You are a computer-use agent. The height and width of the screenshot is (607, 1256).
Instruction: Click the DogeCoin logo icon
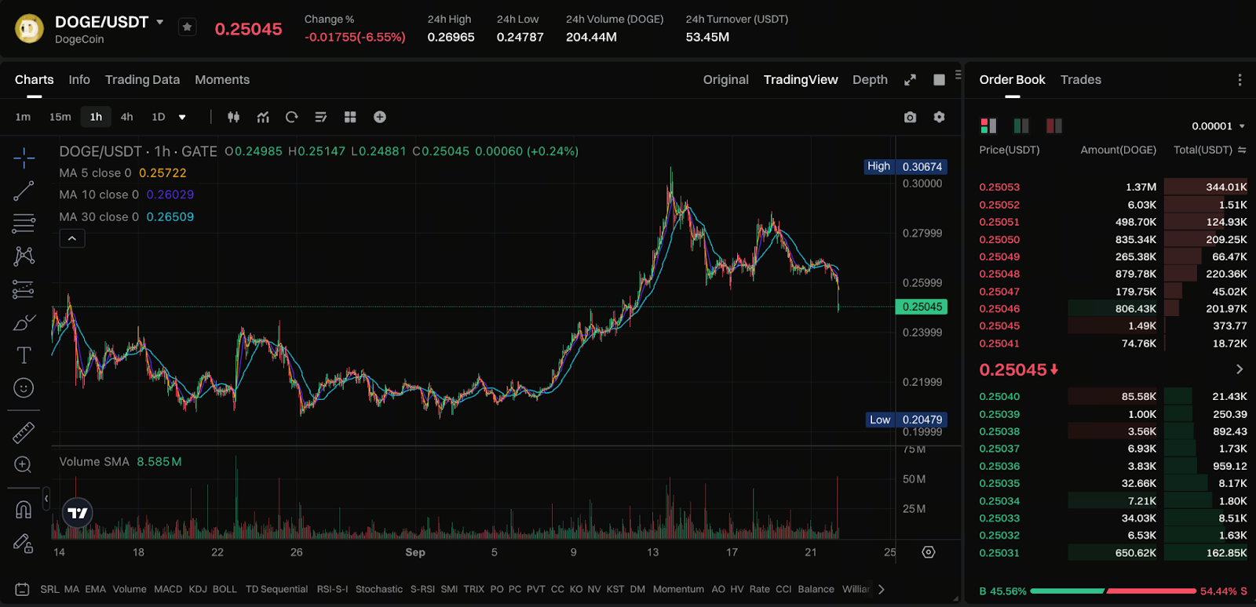click(30, 29)
